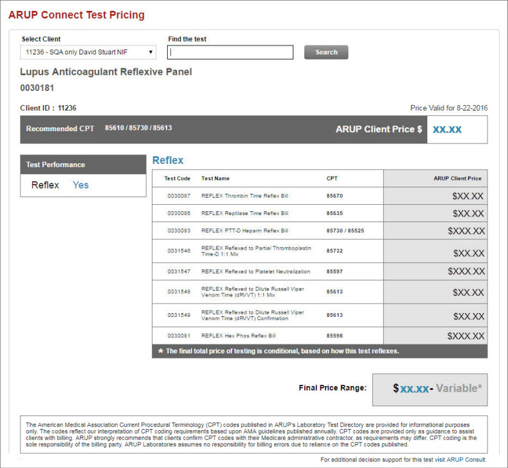Image resolution: width=508 pixels, height=468 pixels.
Task: Click REFLEX Hex Phos Reflex Bill
Action: [x=238, y=335]
